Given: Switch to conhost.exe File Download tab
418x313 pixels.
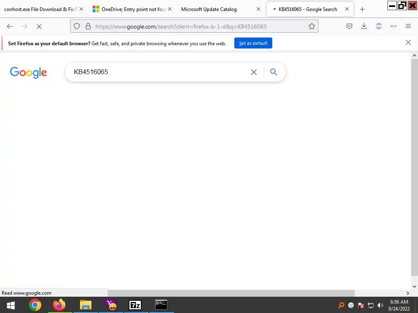Looking at the screenshot, I should pyautogui.click(x=40, y=9).
